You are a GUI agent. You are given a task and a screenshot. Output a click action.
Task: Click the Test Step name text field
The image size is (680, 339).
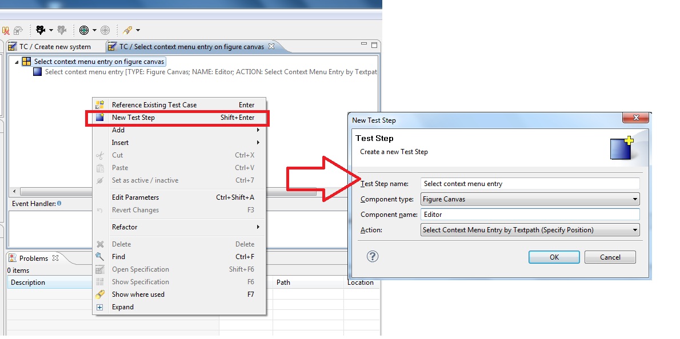pos(530,184)
